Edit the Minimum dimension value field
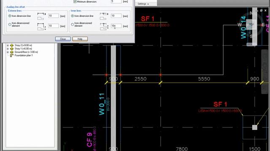Viewport: 270px width, 151px height. click(x=116, y=2)
